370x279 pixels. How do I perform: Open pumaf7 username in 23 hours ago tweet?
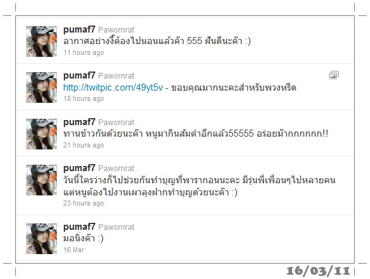79,169
